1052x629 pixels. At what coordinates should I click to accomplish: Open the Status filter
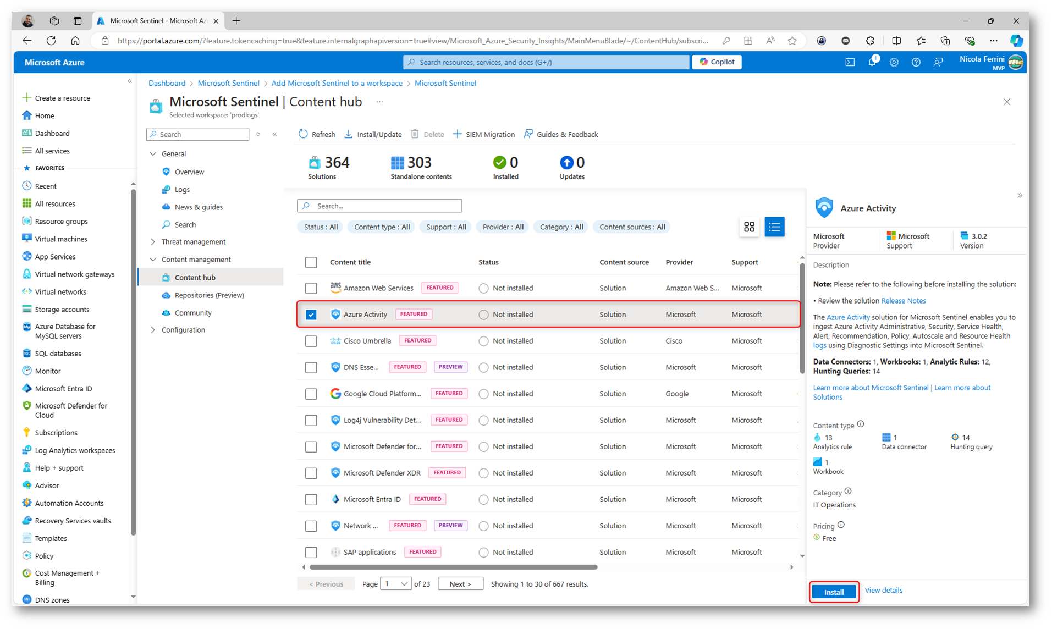[321, 227]
